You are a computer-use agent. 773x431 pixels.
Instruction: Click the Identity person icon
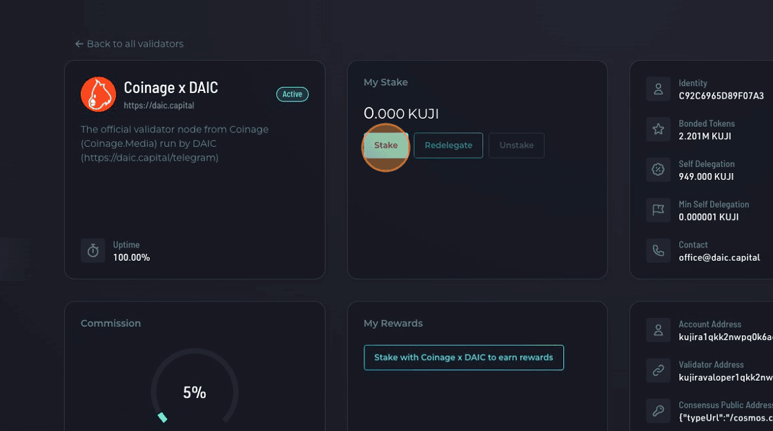[658, 89]
